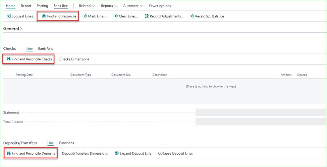Click the Statement value field
327x167 pixels.
pyautogui.click(x=261, y=112)
